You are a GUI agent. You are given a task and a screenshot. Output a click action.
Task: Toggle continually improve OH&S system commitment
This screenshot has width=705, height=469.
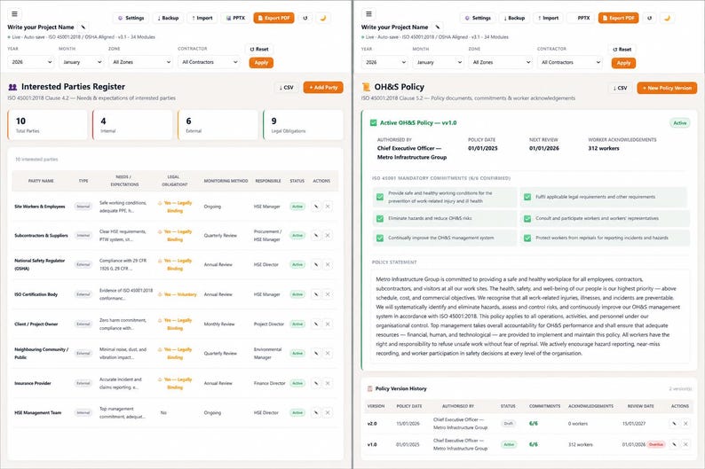tap(380, 238)
